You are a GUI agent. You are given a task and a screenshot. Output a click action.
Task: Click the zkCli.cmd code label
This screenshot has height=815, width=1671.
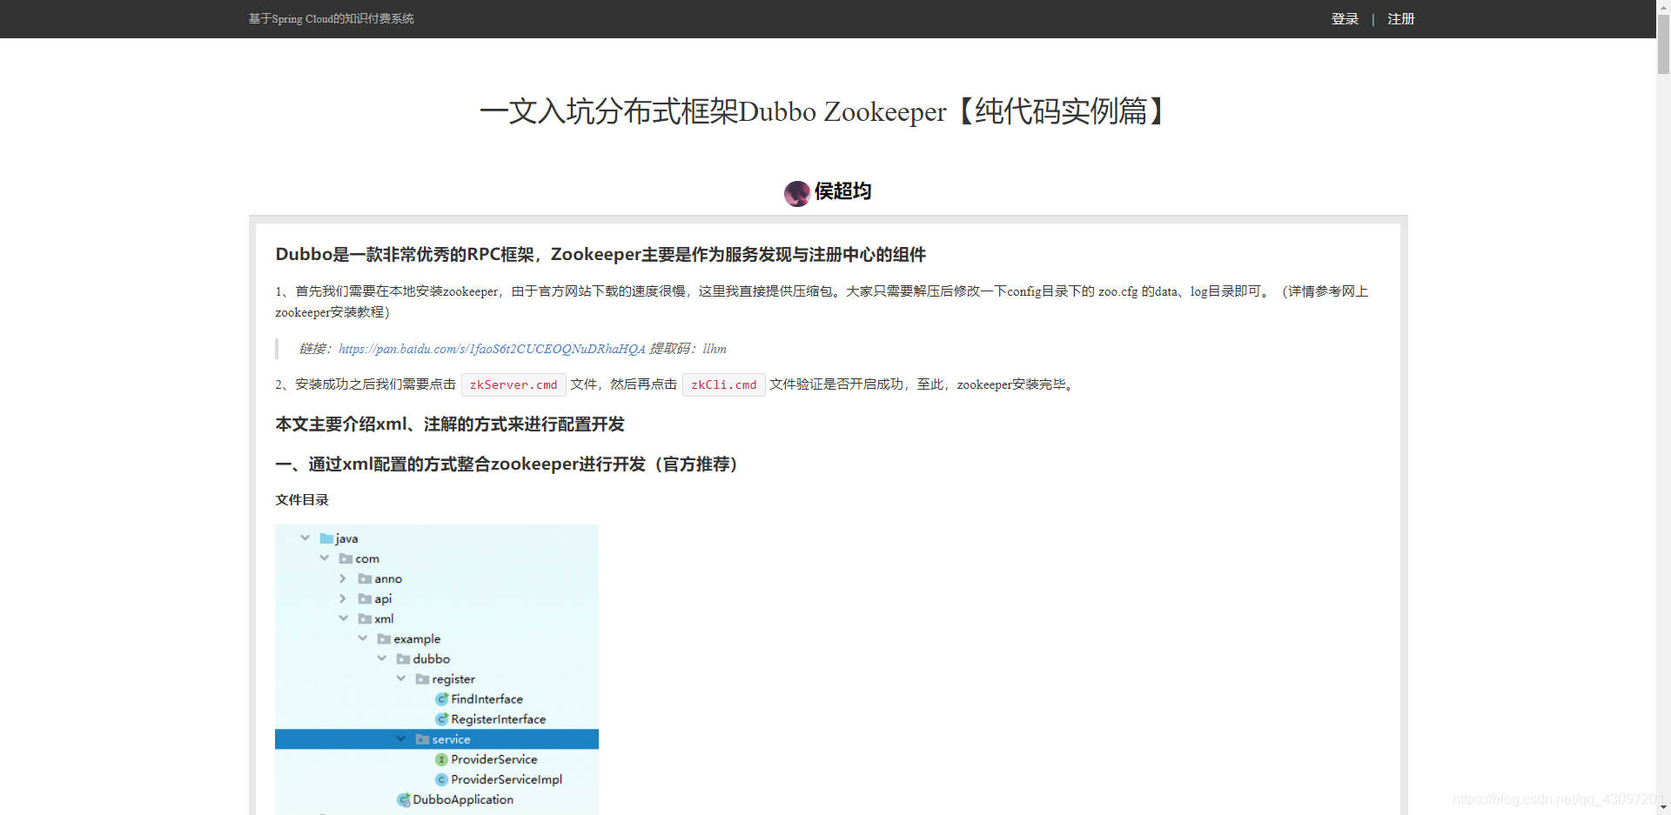724,384
